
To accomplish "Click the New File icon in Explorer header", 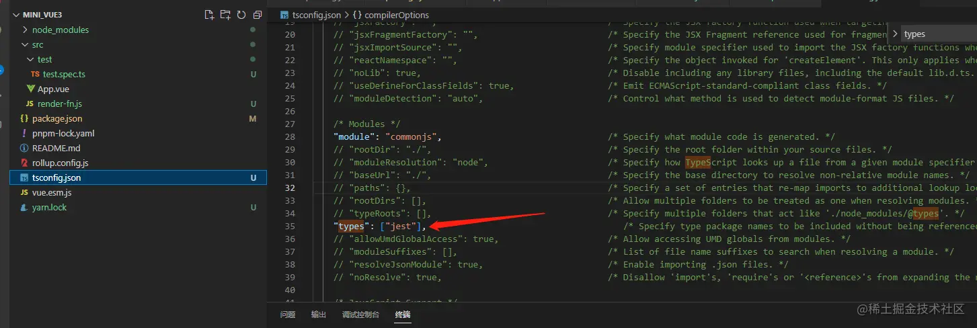I will coord(209,15).
